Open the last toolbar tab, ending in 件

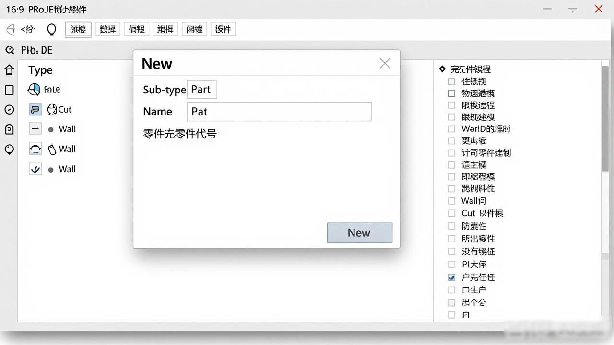(223, 29)
